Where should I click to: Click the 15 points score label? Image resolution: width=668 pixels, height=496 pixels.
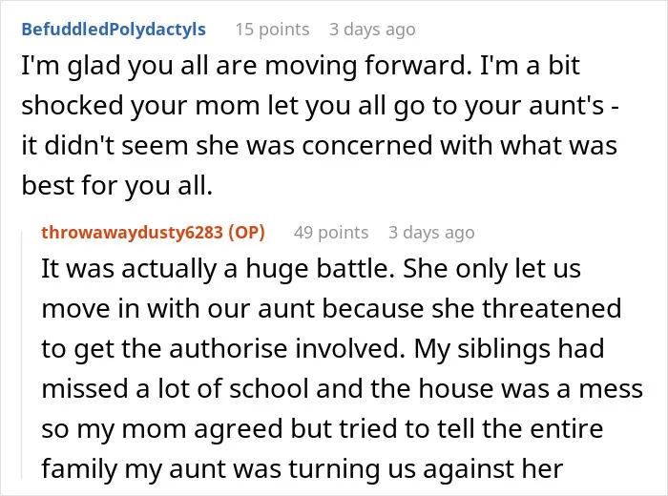[272, 30]
